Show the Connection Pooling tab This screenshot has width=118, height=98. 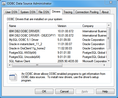click(x=87, y=12)
